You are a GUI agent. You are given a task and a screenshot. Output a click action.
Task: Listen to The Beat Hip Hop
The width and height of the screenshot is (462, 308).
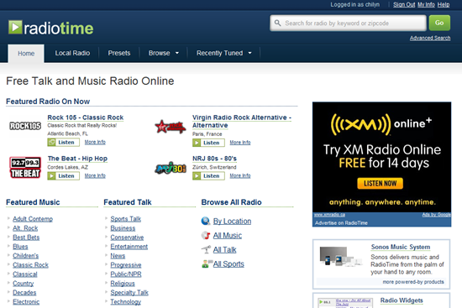63,175
